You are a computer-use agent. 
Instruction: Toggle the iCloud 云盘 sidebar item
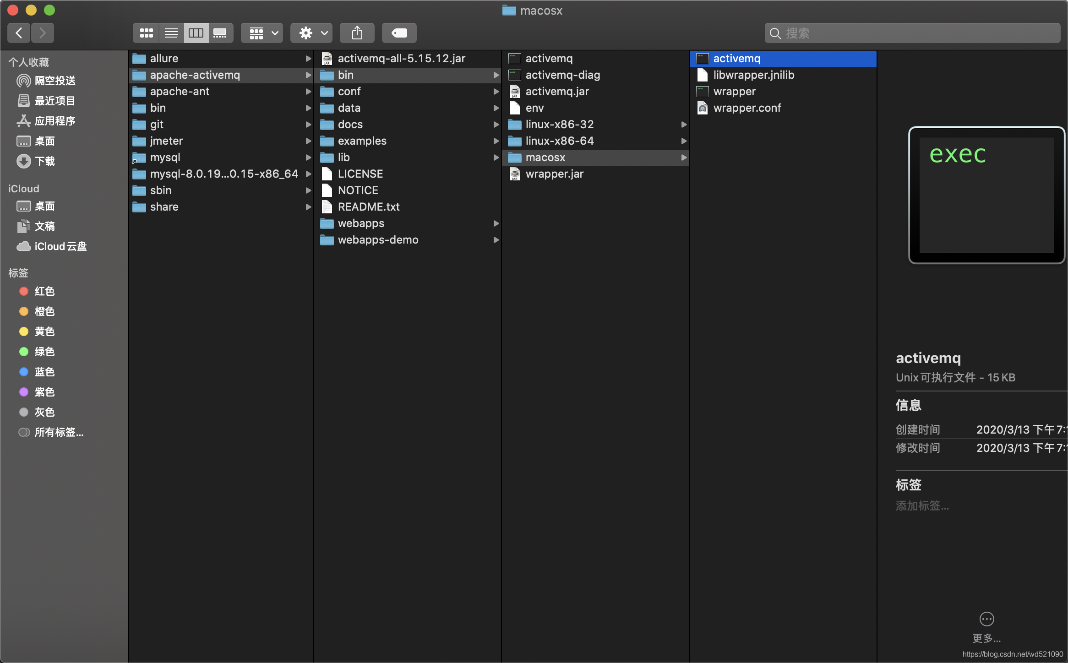60,246
